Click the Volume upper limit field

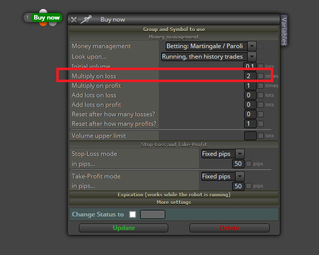250,136
